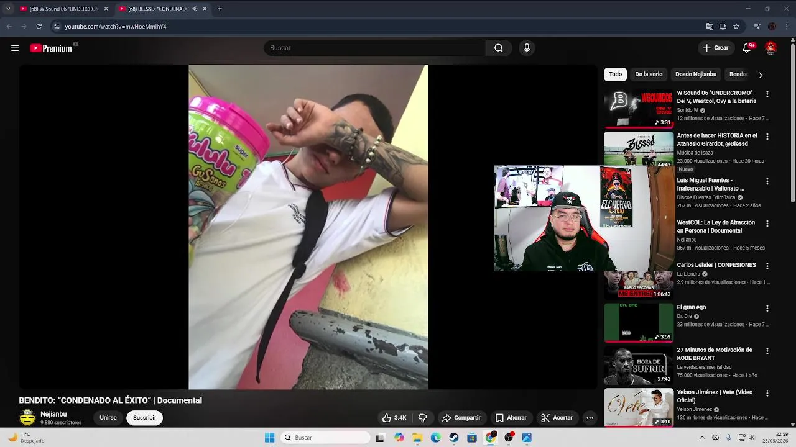Screen dimensions: 796x447
Task: Open options for El gran ego video
Action: pos(767,308)
